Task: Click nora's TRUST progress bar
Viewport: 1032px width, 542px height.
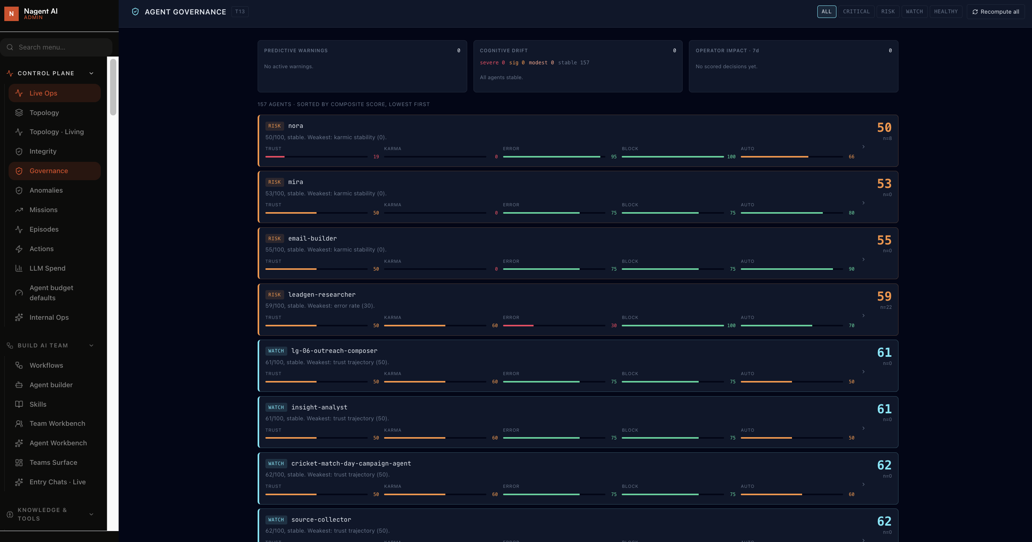Action: coord(316,156)
